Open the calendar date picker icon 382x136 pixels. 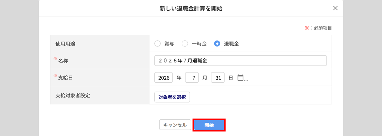(x=241, y=78)
